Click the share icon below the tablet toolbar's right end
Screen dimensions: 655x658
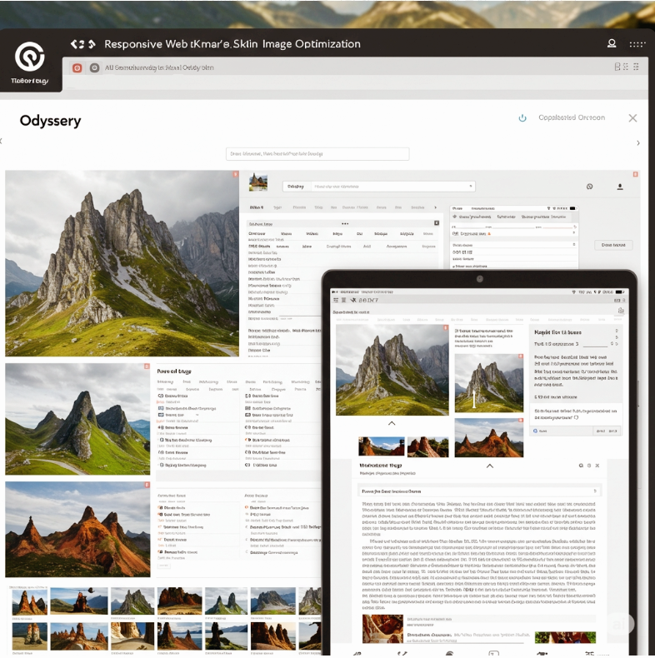[621, 311]
